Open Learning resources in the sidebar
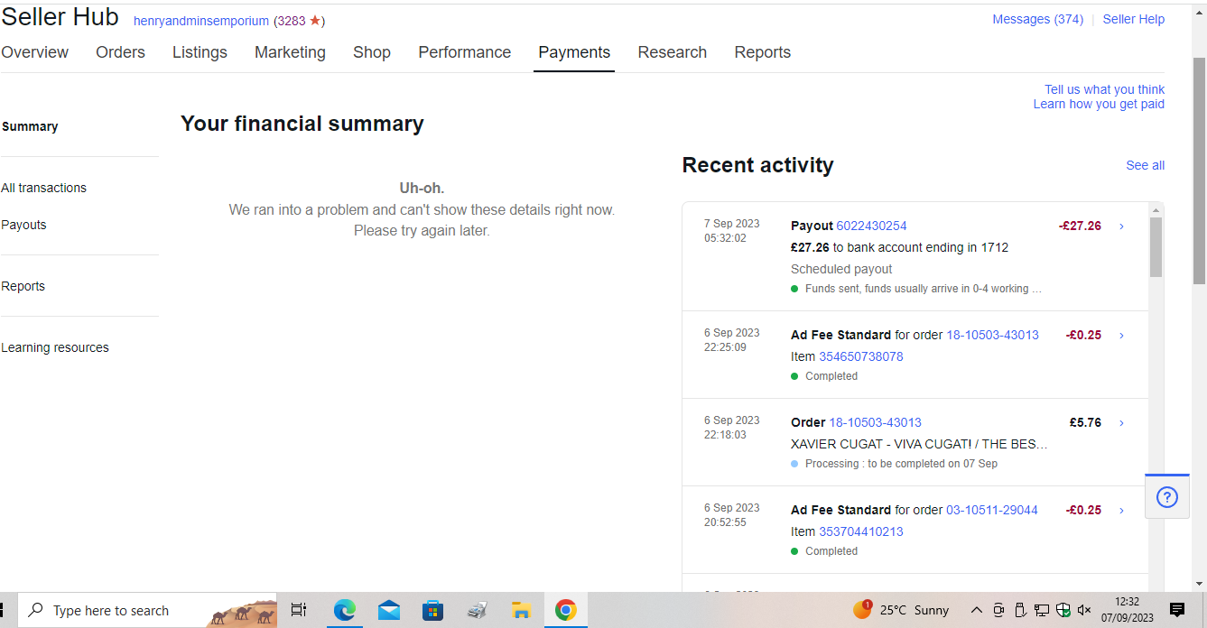This screenshot has height=628, width=1207. 55,347
